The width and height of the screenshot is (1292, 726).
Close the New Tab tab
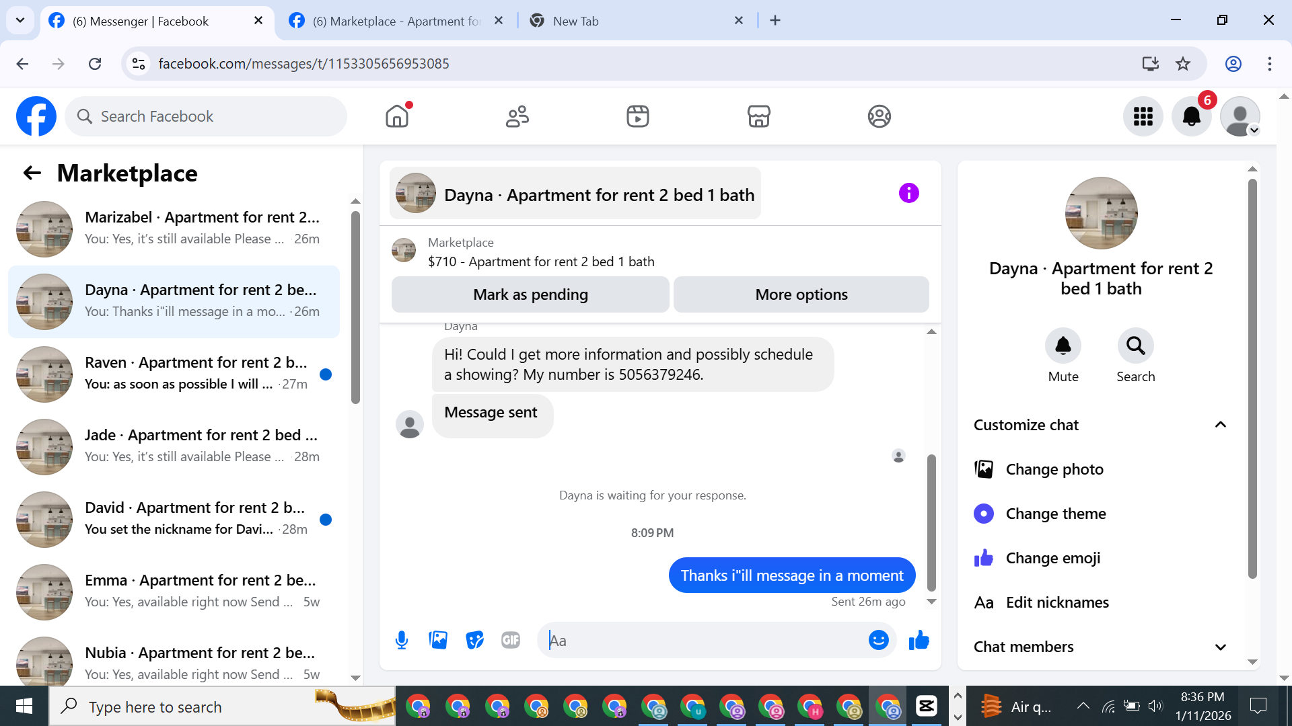(x=739, y=21)
